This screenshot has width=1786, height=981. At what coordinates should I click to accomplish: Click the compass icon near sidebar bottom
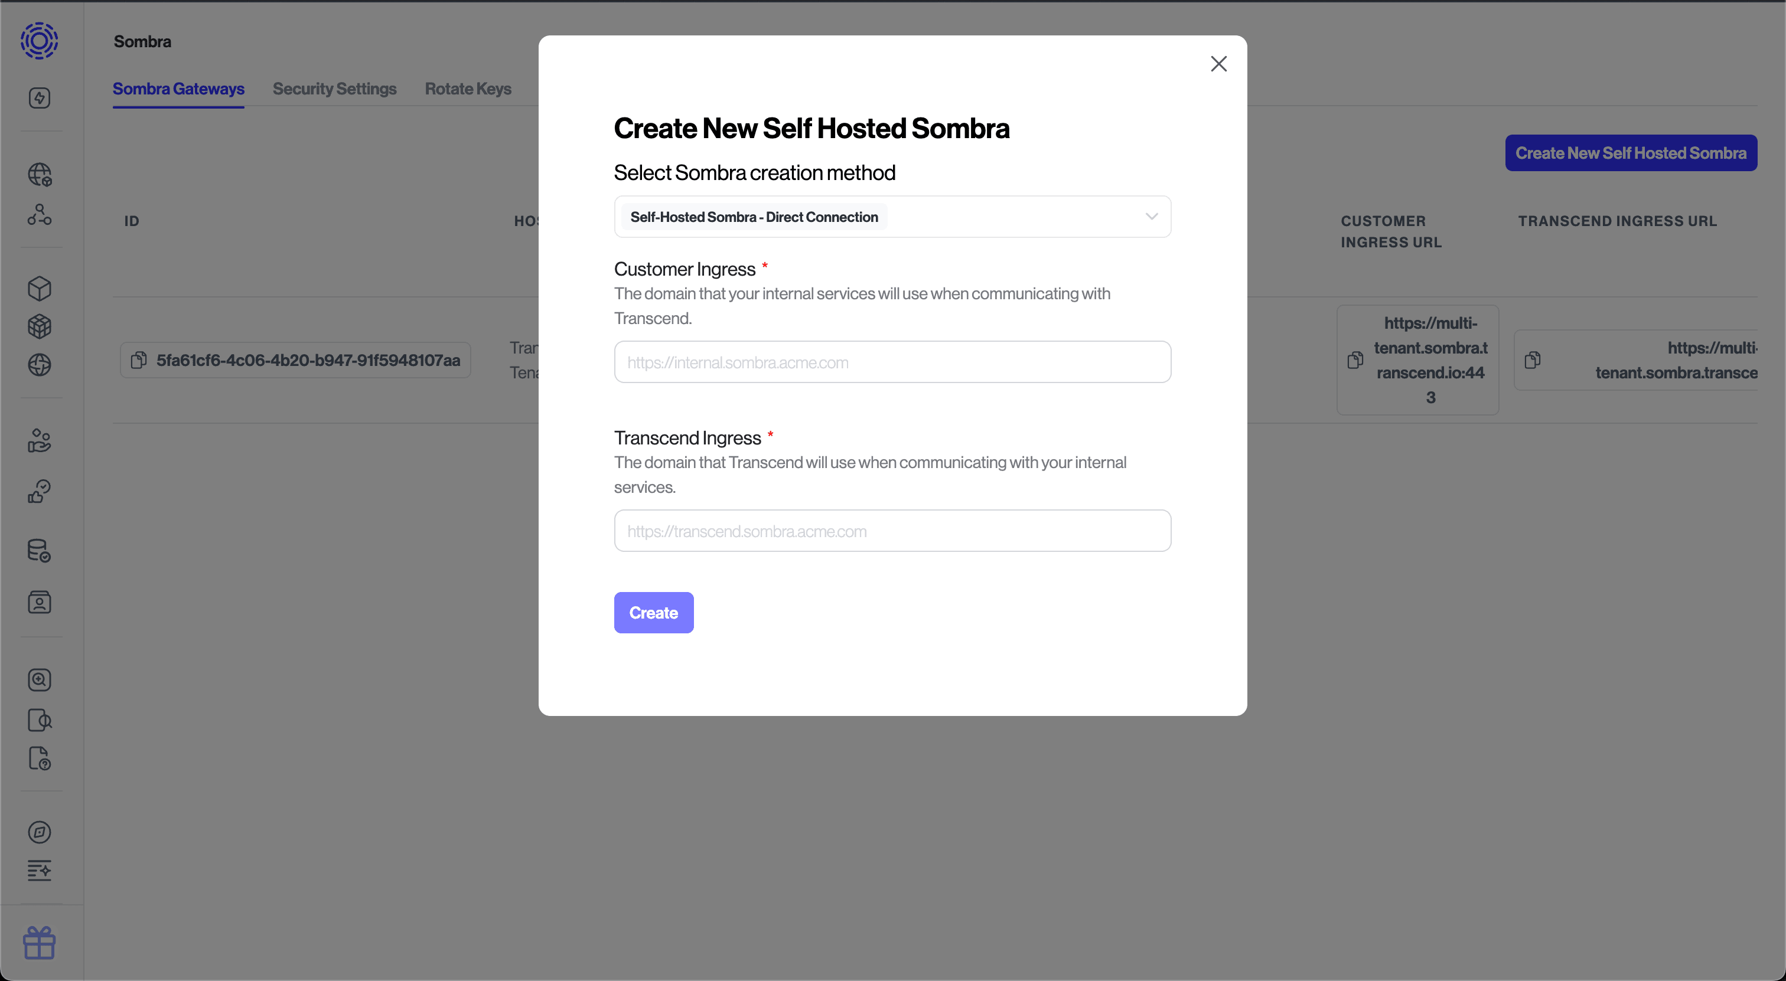[x=40, y=832]
